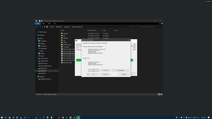
Task: Go up one folder level
Action: 45,27
